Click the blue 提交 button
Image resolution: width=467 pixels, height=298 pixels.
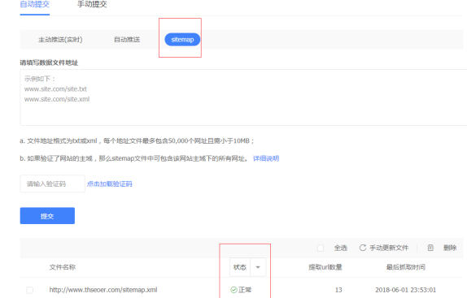[47, 216]
